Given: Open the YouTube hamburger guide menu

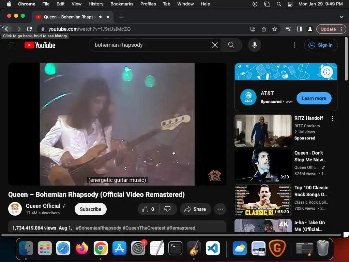Looking at the screenshot, I should tap(12, 45).
